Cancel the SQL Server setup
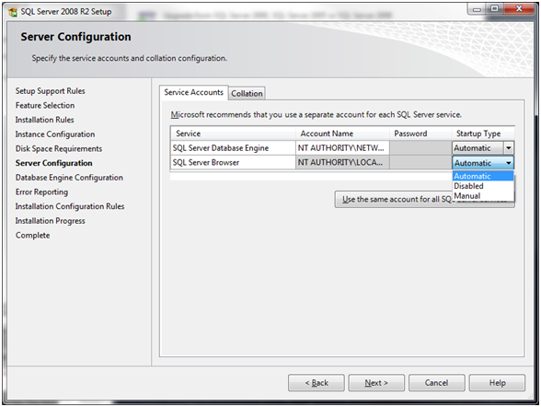 tap(436, 383)
